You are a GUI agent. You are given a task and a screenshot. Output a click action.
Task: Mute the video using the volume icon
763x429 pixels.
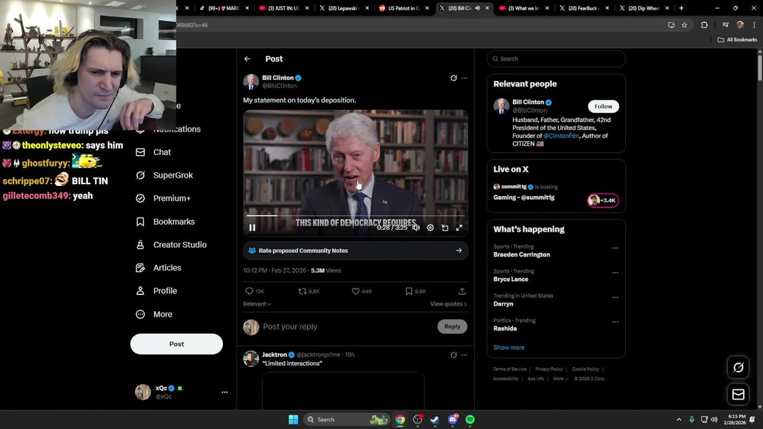pyautogui.click(x=416, y=228)
